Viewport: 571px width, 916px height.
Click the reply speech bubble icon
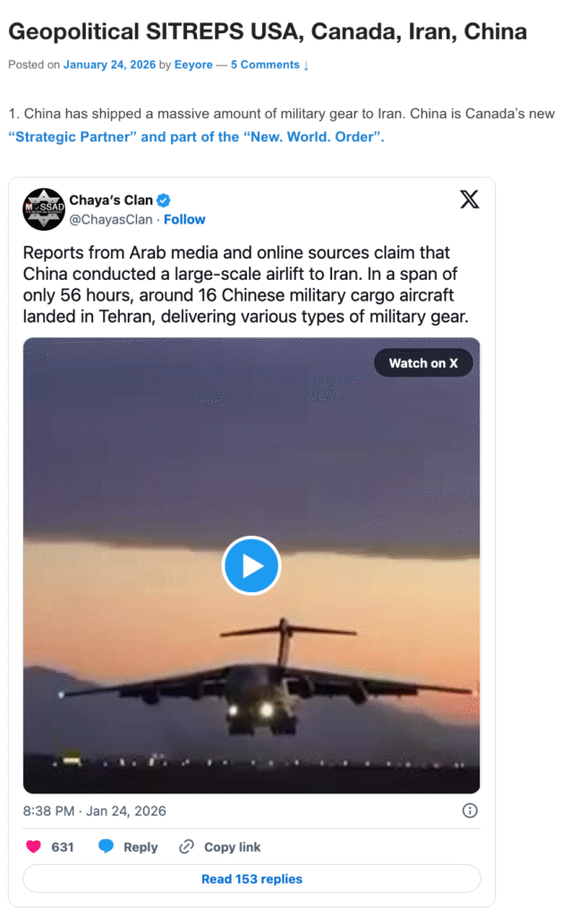106,846
